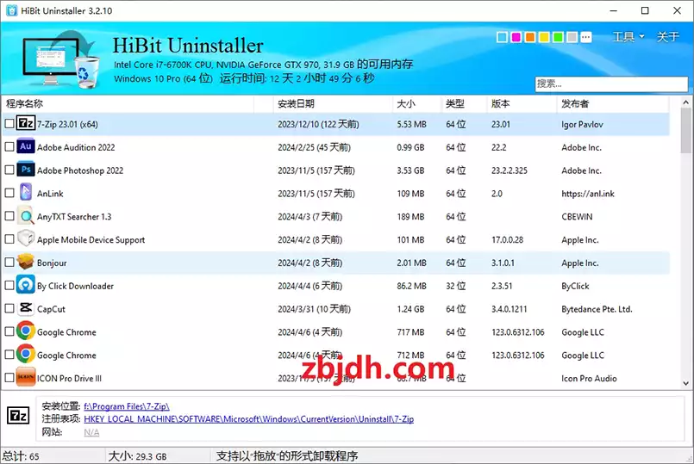694x464 pixels.
Task: Tick the Apple Mobile Device Support checkbox
Action: point(9,239)
